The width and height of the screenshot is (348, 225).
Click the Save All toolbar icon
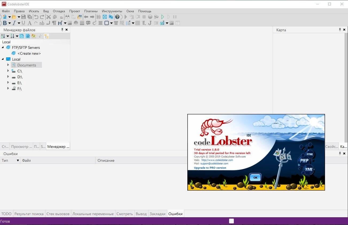click(29, 17)
